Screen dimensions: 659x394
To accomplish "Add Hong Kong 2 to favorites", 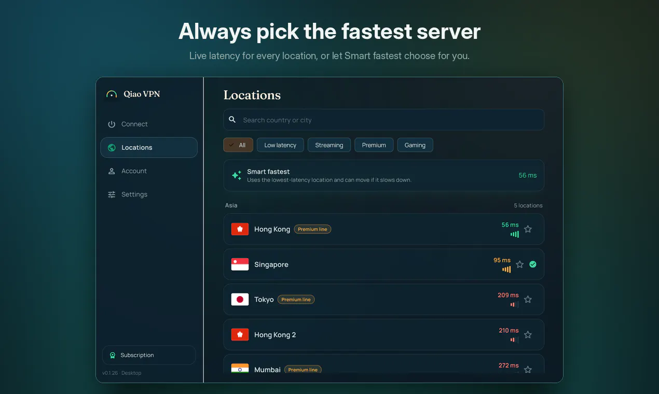I will click(528, 335).
